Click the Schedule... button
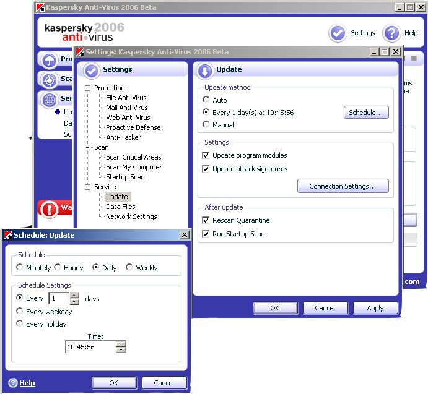This screenshot has height=394, width=428. pyautogui.click(x=366, y=113)
